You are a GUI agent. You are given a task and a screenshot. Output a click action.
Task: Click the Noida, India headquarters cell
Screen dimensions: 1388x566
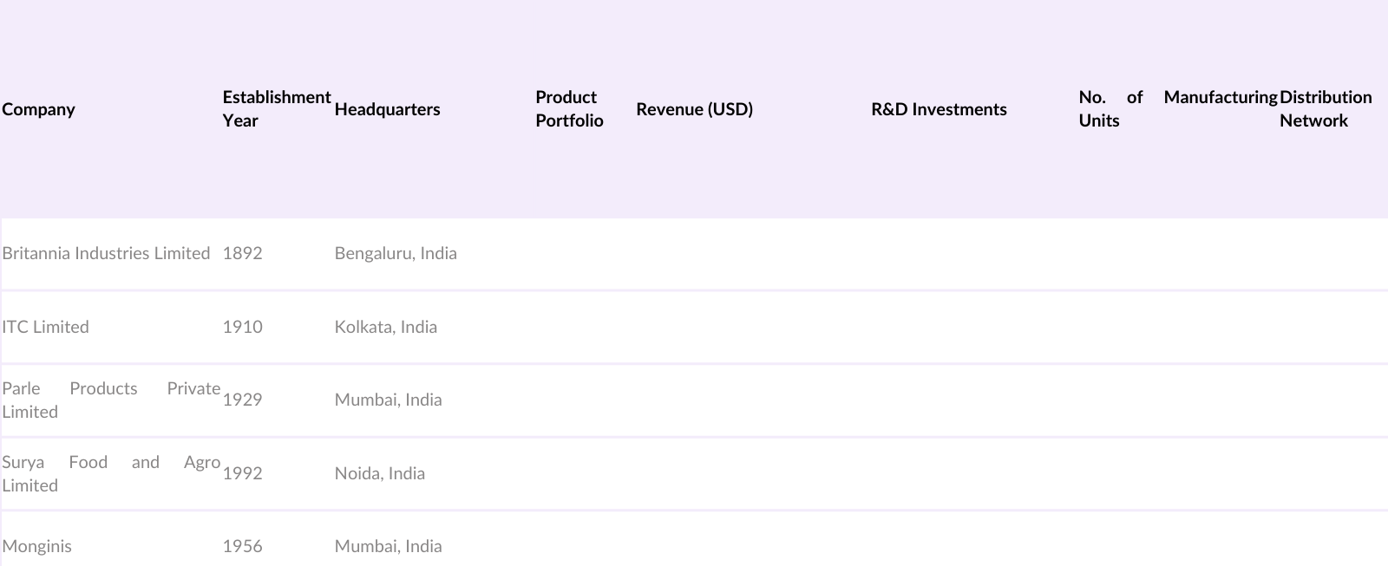point(380,473)
